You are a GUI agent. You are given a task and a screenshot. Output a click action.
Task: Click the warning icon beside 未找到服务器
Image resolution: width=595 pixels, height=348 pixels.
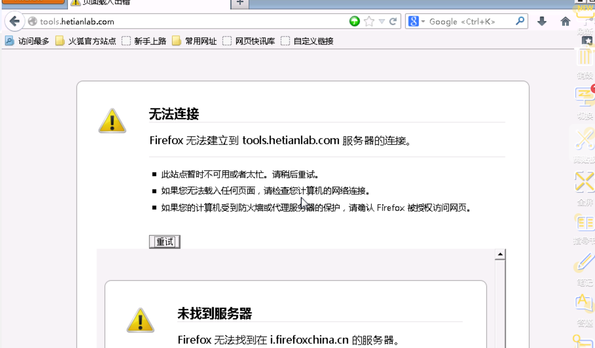pyautogui.click(x=141, y=320)
